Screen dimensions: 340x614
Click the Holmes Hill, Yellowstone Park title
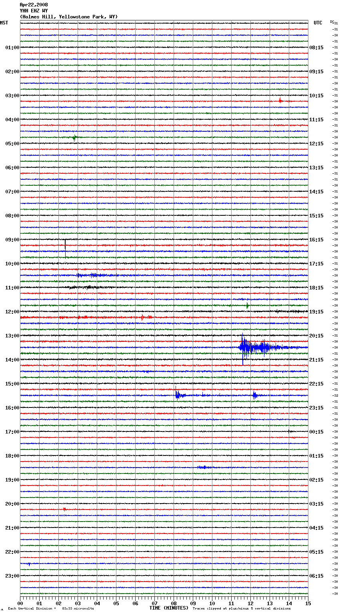tap(69, 17)
